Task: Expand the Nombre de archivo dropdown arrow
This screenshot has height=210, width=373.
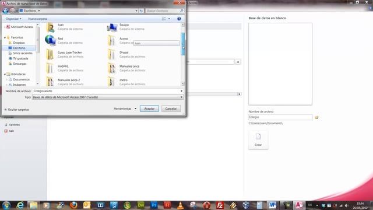Action: click(181, 91)
